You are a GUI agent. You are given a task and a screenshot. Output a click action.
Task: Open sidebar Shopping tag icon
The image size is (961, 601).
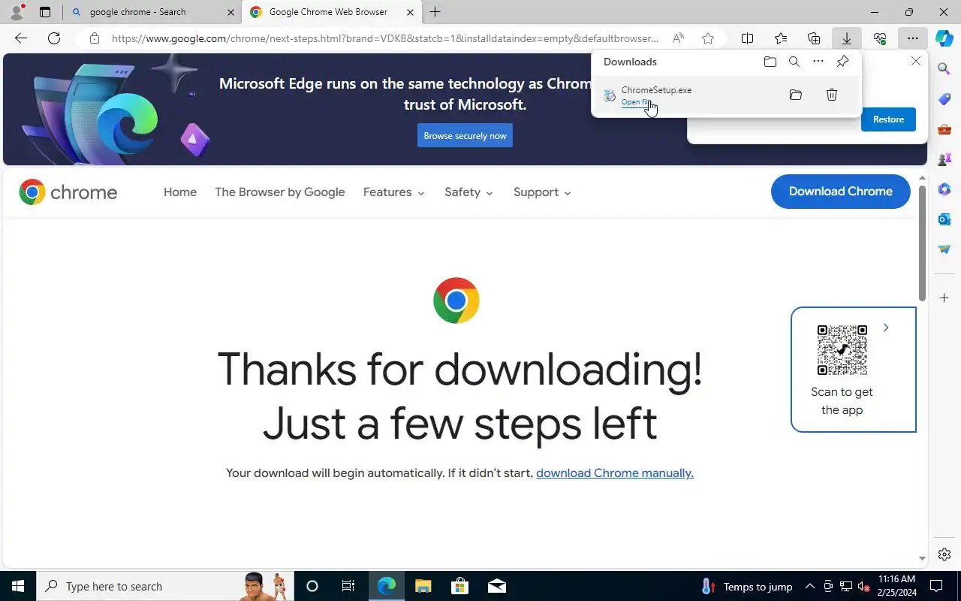coord(944,99)
